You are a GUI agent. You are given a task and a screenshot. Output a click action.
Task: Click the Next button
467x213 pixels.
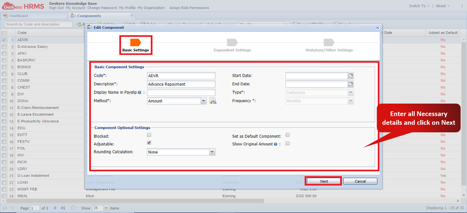click(324, 181)
